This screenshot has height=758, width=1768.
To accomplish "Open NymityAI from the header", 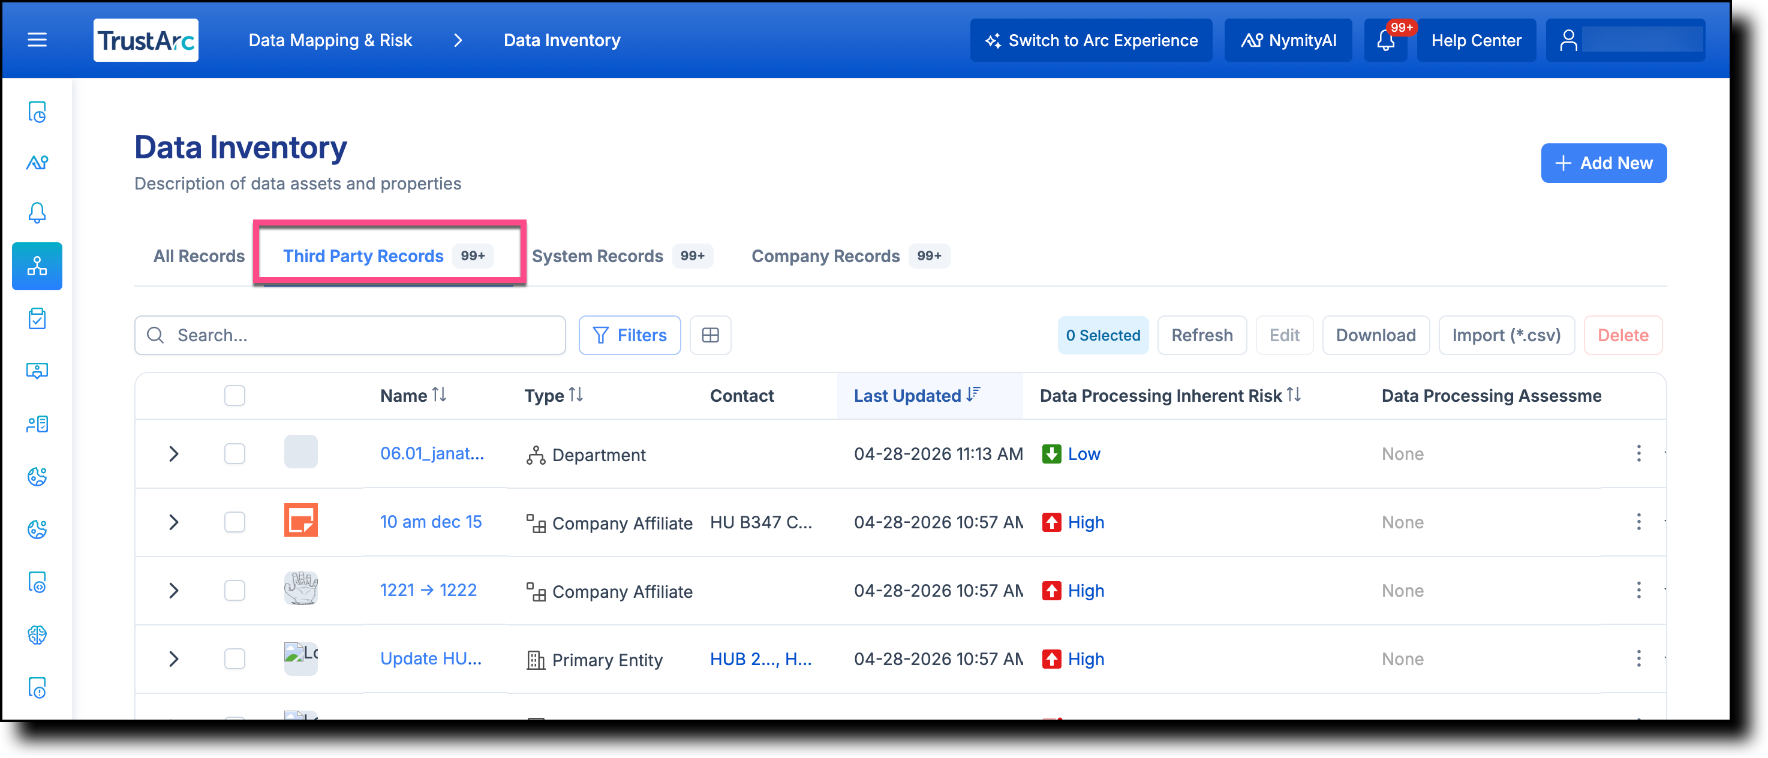I will pyautogui.click(x=1288, y=41).
